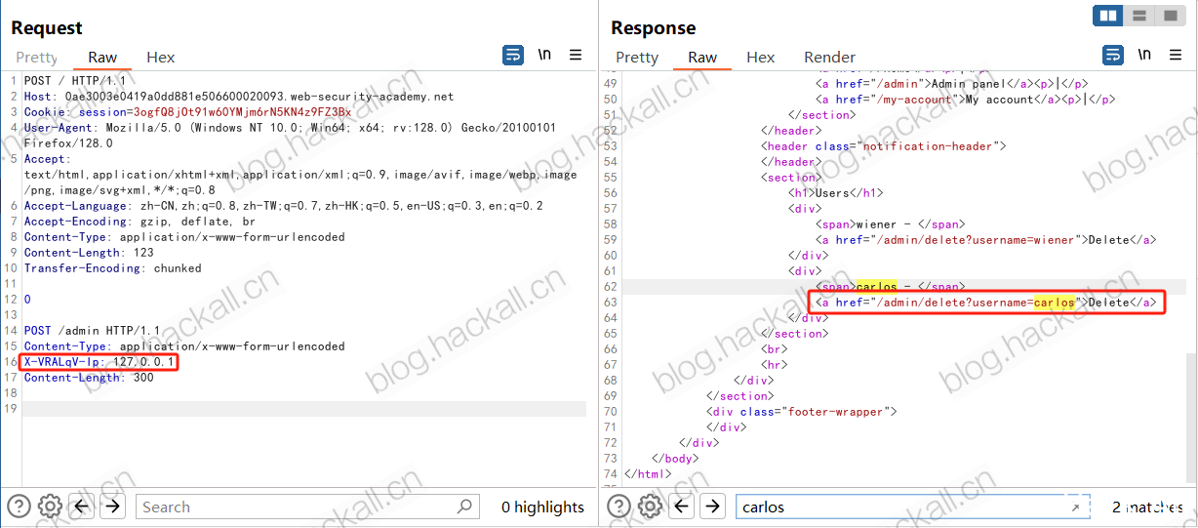Click the small icon inside the Response search box
The height and width of the screenshot is (528, 1198).
(1075, 508)
